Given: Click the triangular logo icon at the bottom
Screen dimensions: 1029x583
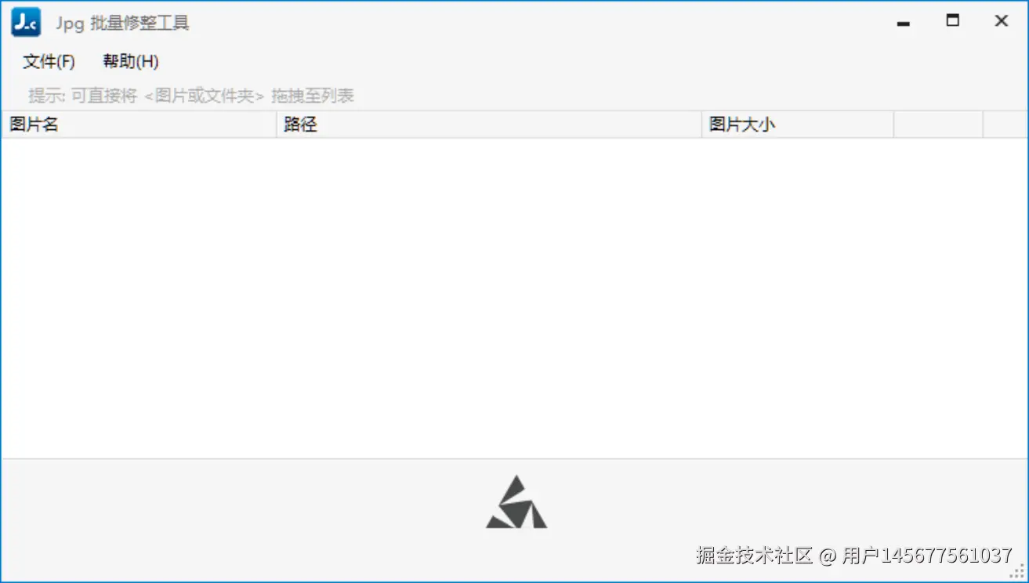Looking at the screenshot, I should (516, 502).
